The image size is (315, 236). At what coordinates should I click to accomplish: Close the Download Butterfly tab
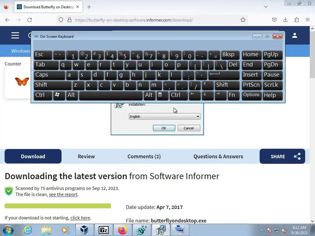(x=78, y=7)
